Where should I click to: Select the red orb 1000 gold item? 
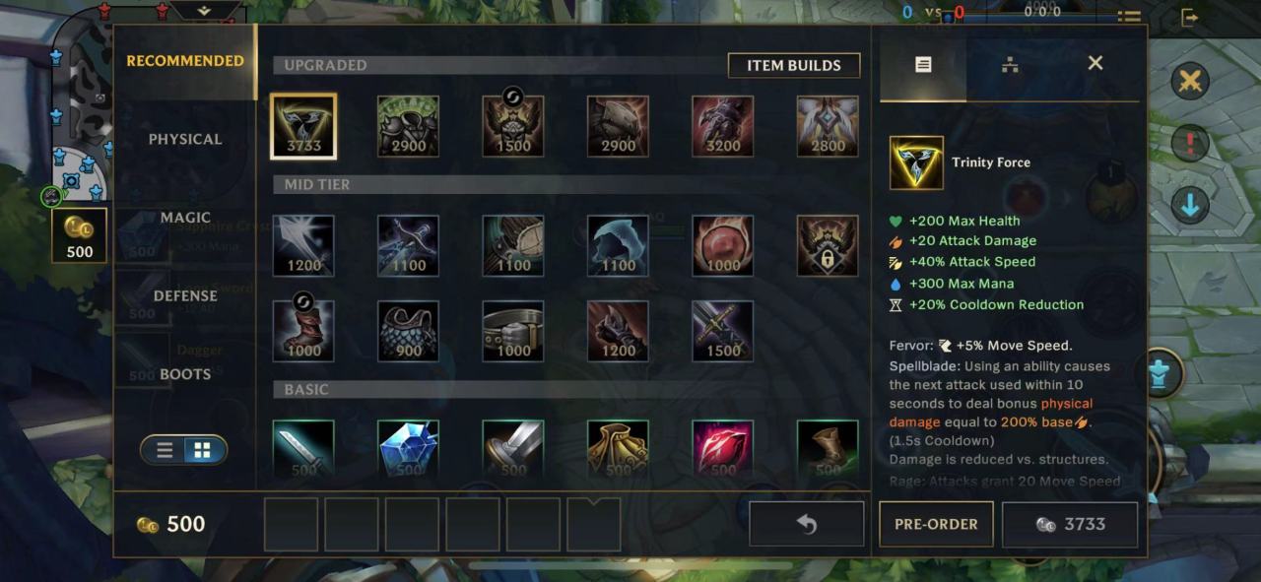[722, 246]
